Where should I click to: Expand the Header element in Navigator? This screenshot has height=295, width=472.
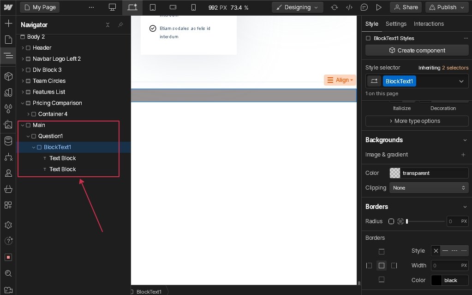coord(23,48)
